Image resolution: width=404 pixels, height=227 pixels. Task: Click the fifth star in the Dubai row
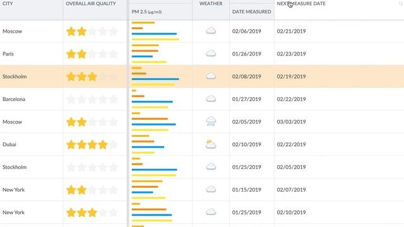(114, 144)
